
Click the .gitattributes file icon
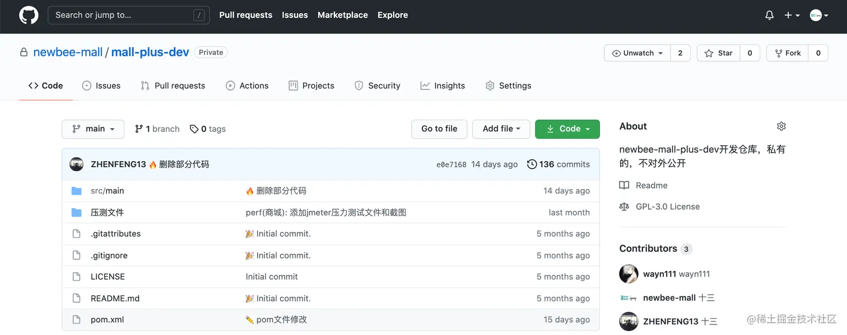click(x=77, y=234)
